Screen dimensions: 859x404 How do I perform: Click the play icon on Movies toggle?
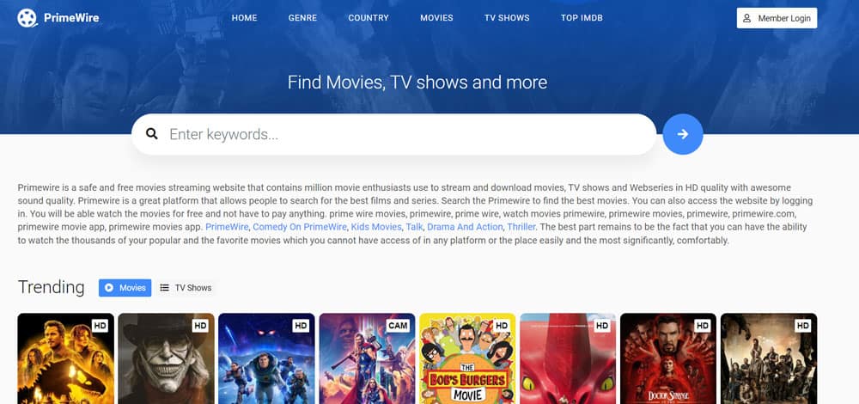(109, 288)
